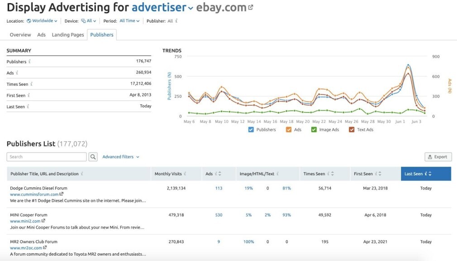Click 100% image share for MR2 Owners
457x261 pixels.
[248, 242]
